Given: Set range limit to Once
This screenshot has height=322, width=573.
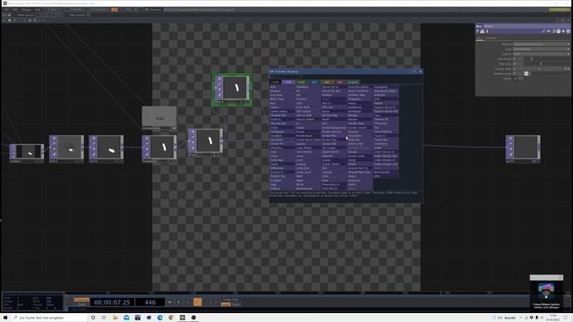Looking at the screenshot, I should [x=236, y=304].
